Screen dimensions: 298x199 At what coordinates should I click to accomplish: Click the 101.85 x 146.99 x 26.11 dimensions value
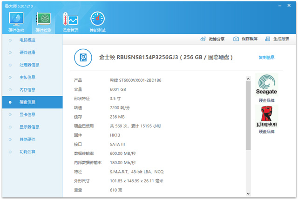(136, 181)
